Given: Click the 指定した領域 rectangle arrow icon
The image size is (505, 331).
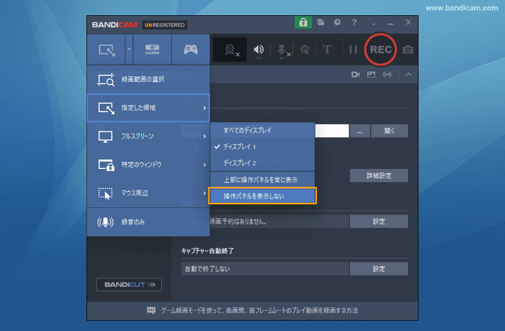Looking at the screenshot, I should [x=106, y=108].
